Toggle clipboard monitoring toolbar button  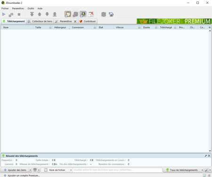click(68, 14)
